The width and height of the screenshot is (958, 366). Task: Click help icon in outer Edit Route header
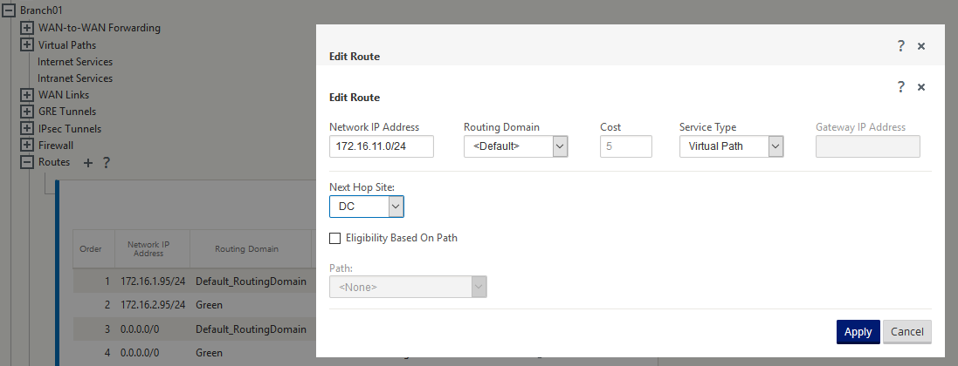pos(900,45)
